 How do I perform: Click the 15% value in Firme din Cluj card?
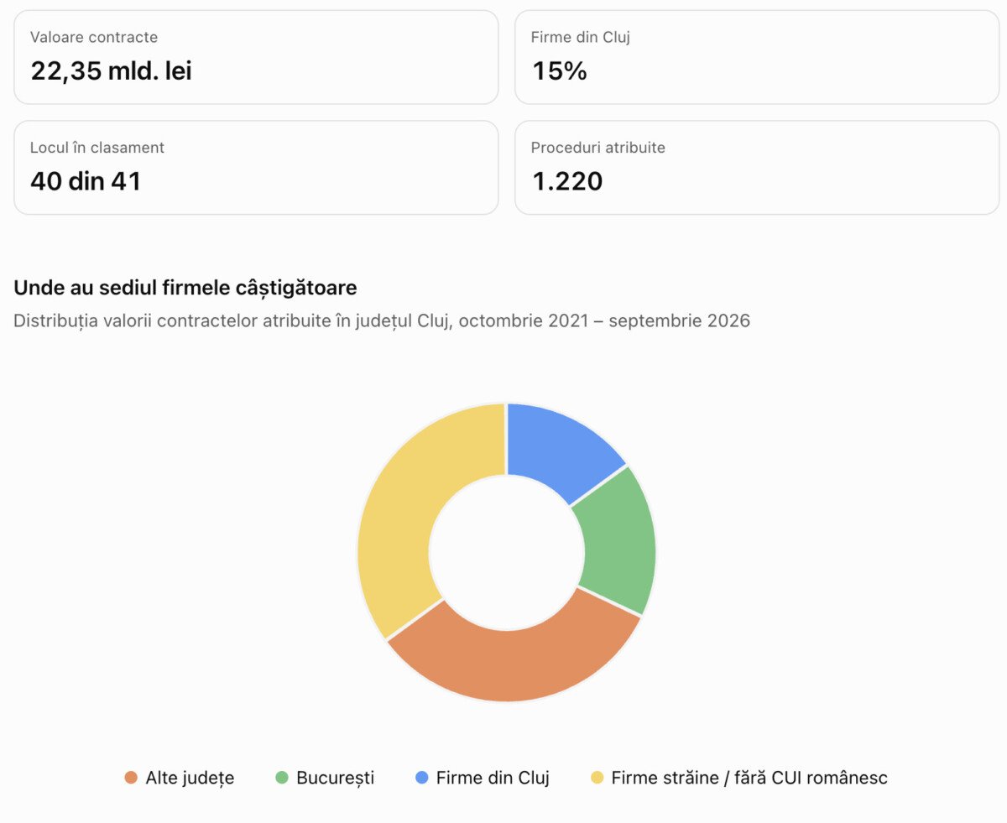(x=559, y=71)
